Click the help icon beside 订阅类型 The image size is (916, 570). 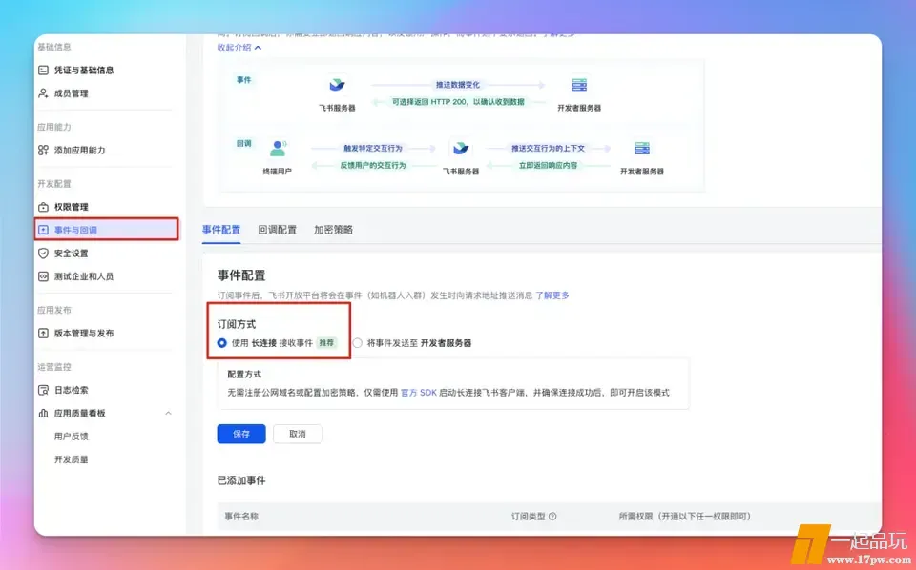[552, 517]
